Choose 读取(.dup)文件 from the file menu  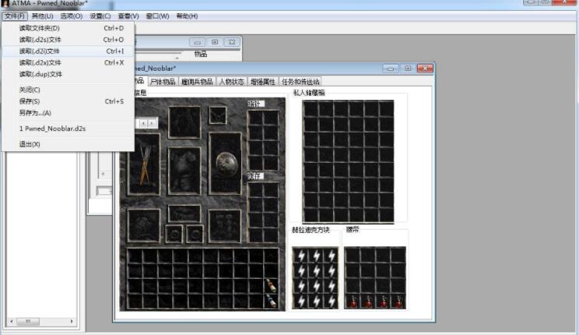click(68, 74)
